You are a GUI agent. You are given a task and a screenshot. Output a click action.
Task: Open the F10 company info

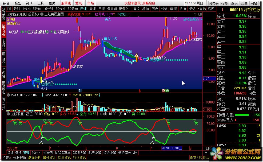(183, 9)
